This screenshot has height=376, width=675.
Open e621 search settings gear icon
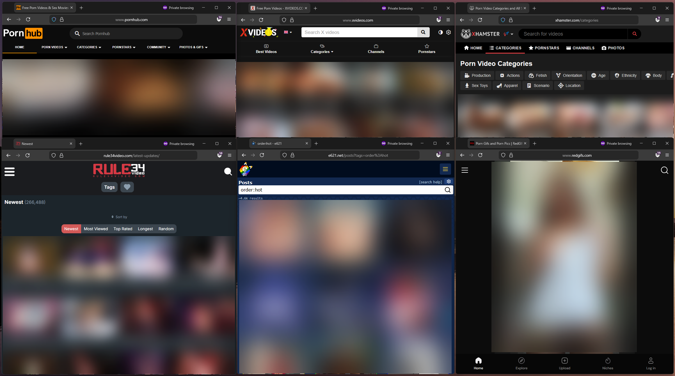[x=449, y=182]
